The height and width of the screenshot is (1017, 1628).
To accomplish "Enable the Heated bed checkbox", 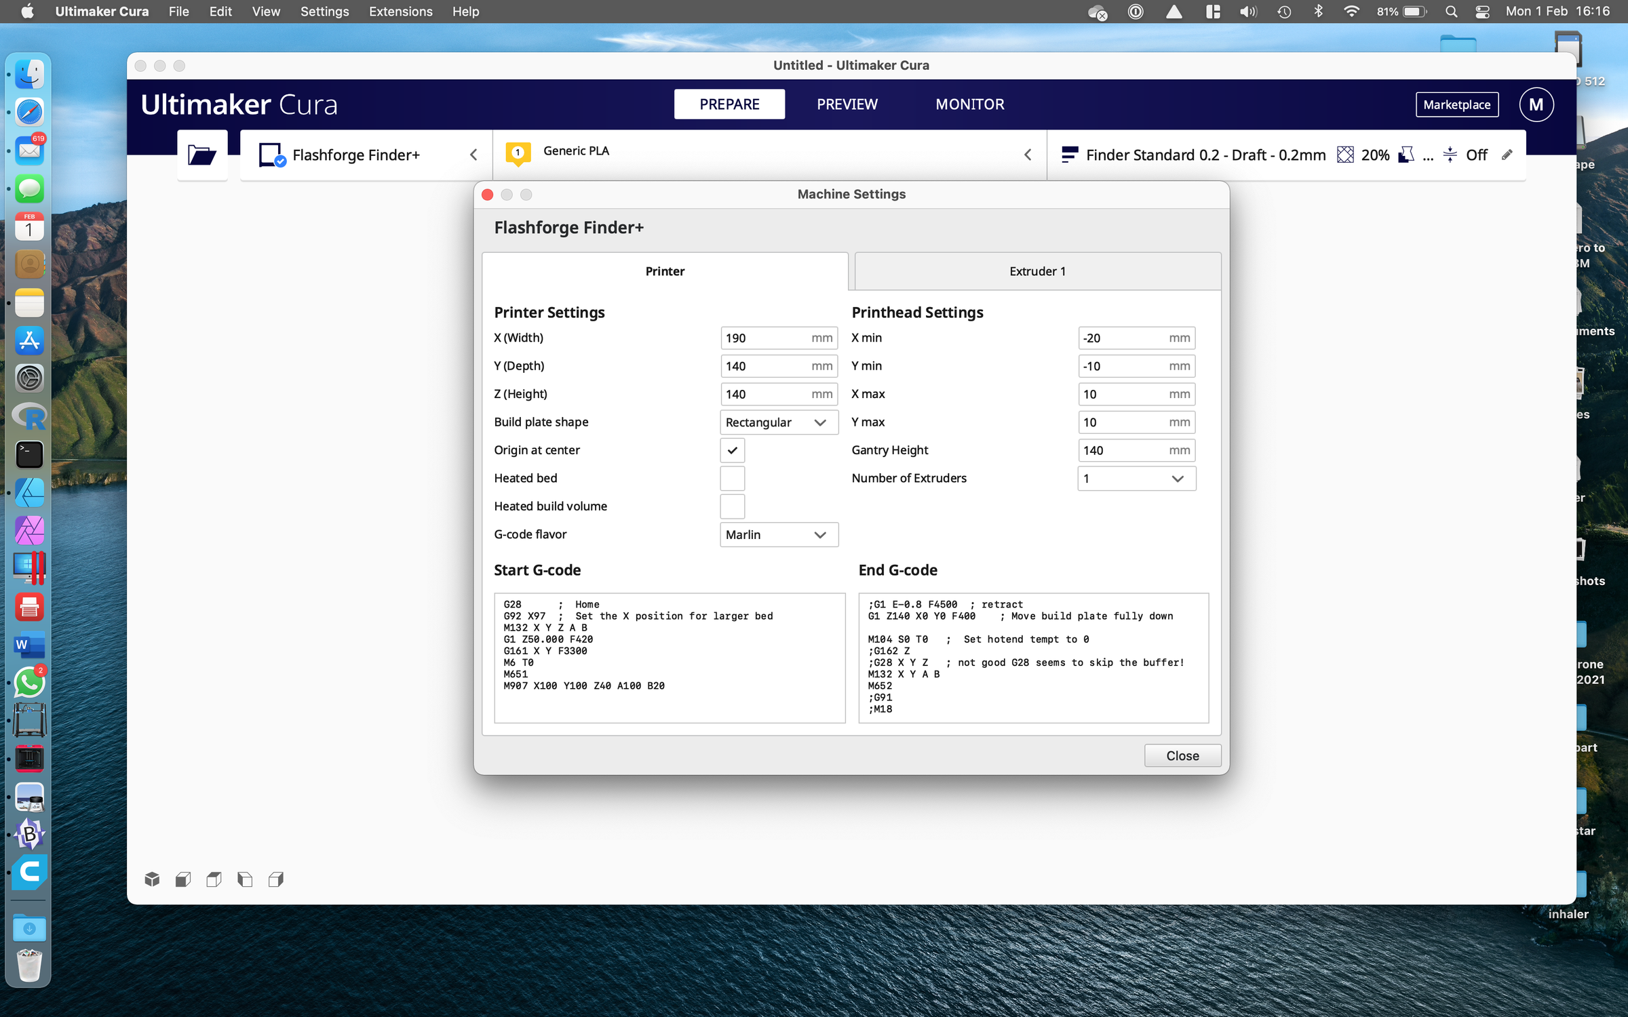I will click(732, 478).
